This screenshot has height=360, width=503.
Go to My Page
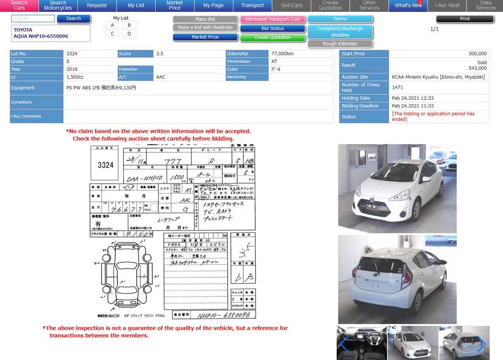214,5
